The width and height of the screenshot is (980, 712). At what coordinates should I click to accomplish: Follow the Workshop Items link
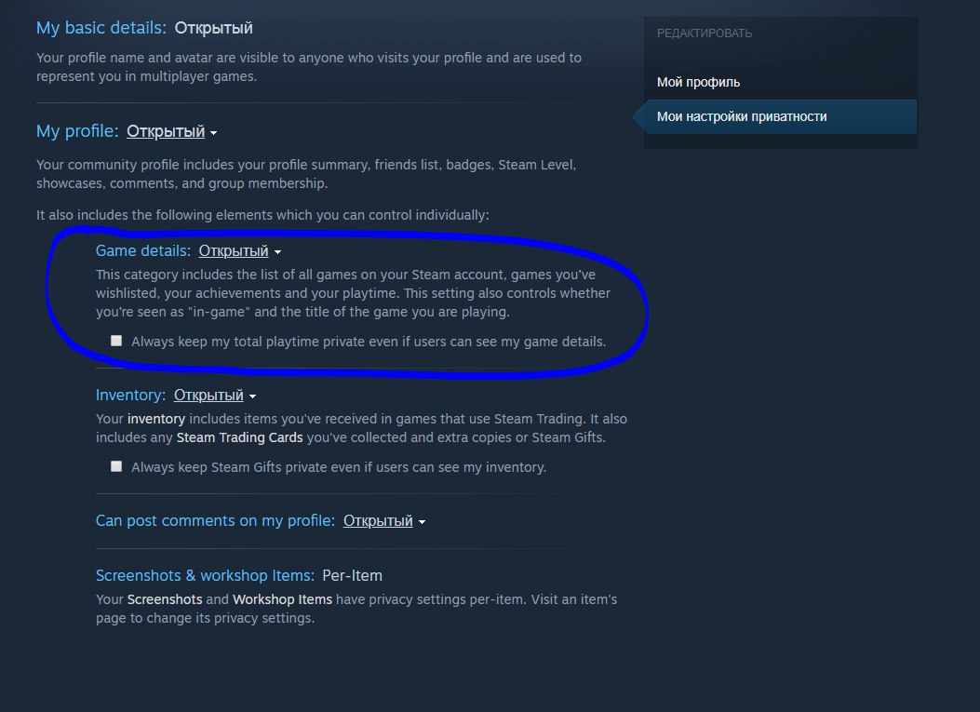pyautogui.click(x=282, y=599)
